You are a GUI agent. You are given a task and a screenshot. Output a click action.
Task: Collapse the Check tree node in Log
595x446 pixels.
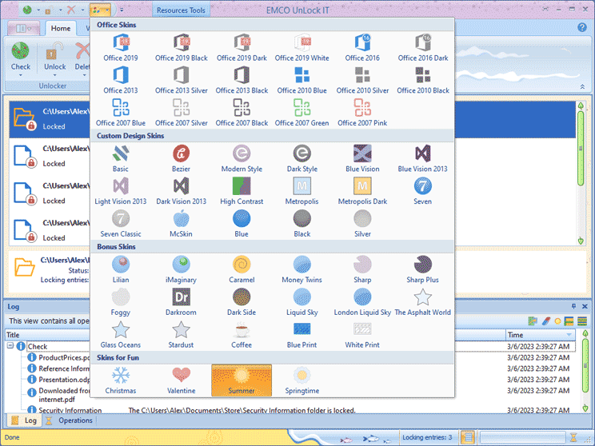[x=11, y=346]
